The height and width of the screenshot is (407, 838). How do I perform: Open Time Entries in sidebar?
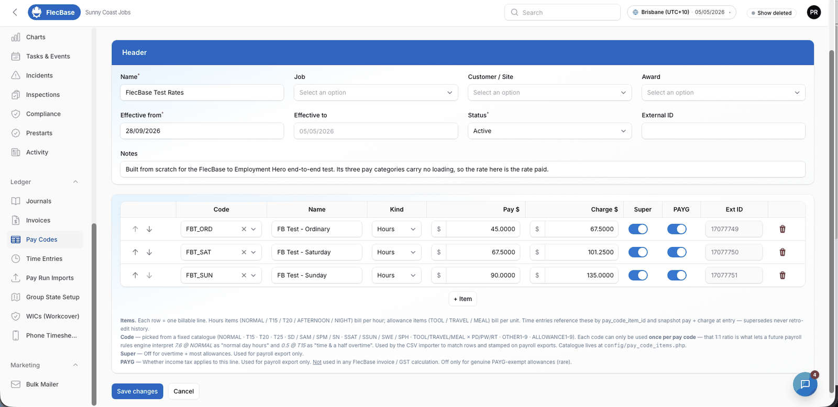(x=44, y=259)
